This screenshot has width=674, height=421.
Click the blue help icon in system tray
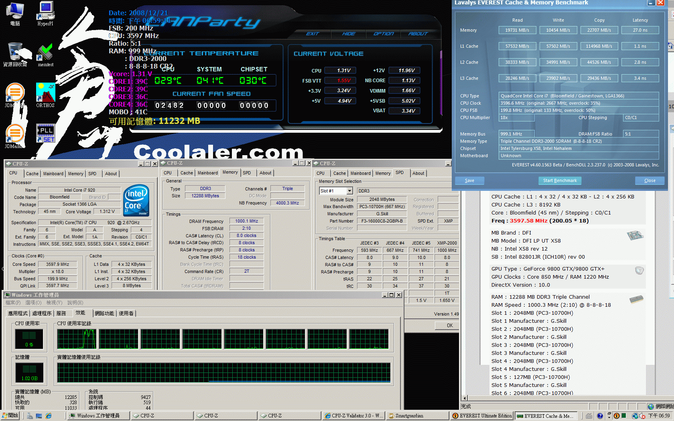point(600,416)
